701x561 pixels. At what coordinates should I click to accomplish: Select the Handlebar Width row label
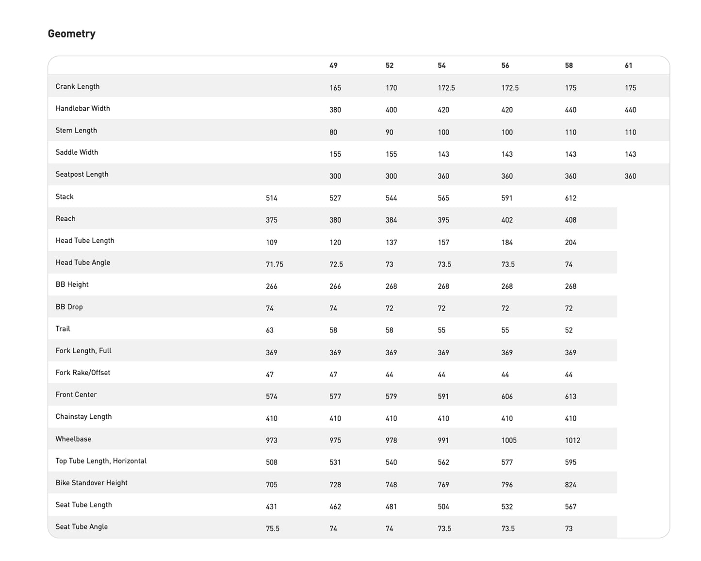click(82, 108)
